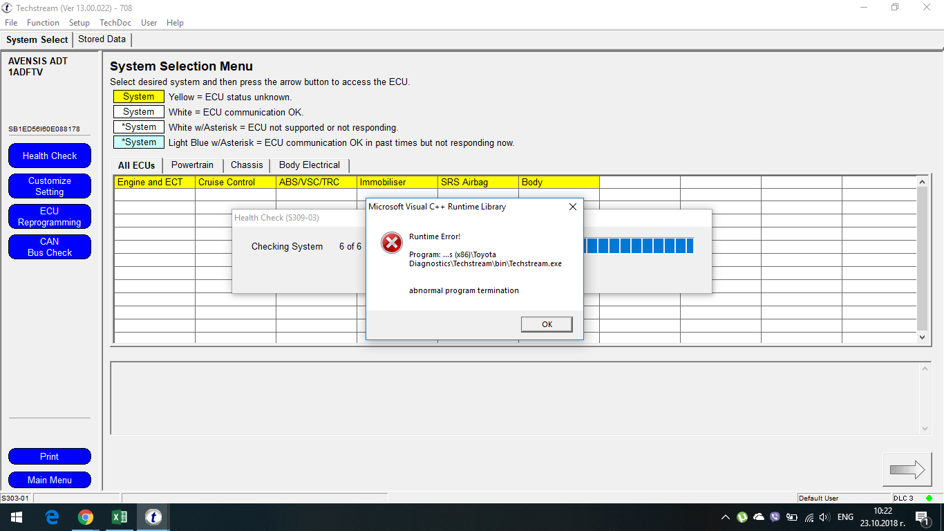Open Excel from the taskbar
The image size is (944, 531).
120,517
